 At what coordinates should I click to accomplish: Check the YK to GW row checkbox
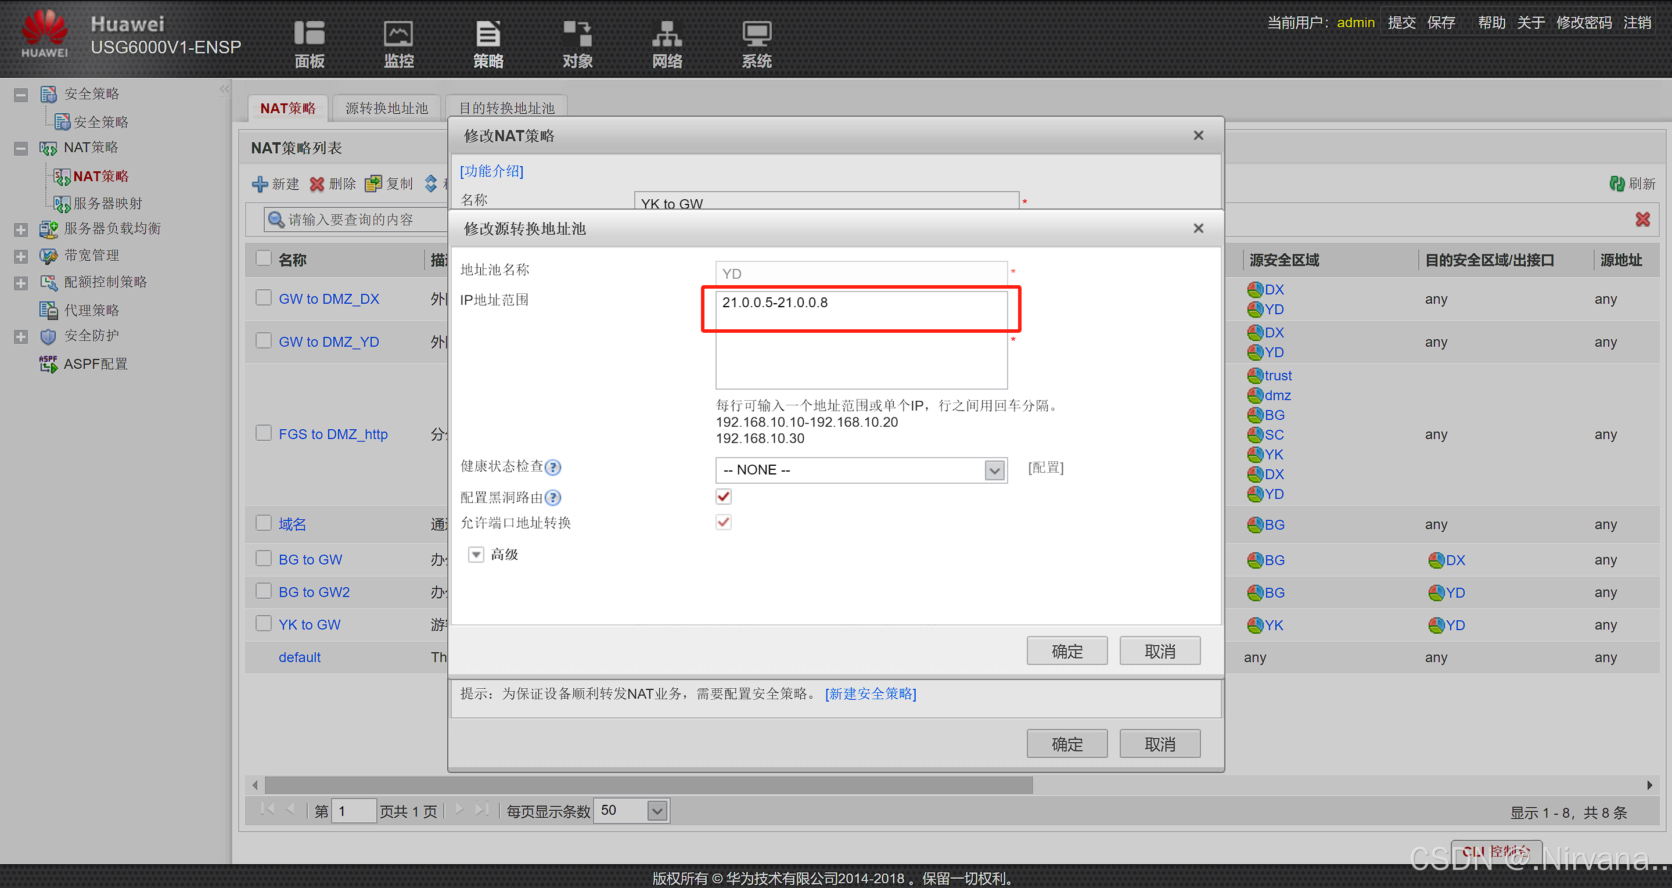(264, 623)
